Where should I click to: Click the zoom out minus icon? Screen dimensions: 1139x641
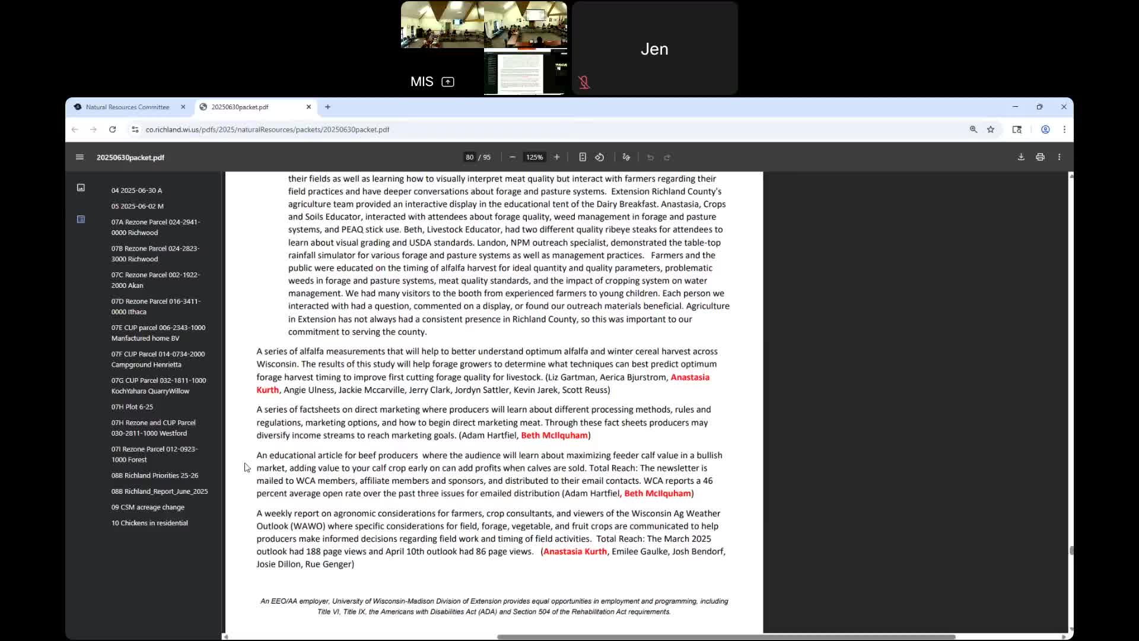tap(513, 157)
